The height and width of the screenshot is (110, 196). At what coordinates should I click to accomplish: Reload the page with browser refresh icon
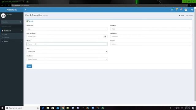[x=9, y=5]
